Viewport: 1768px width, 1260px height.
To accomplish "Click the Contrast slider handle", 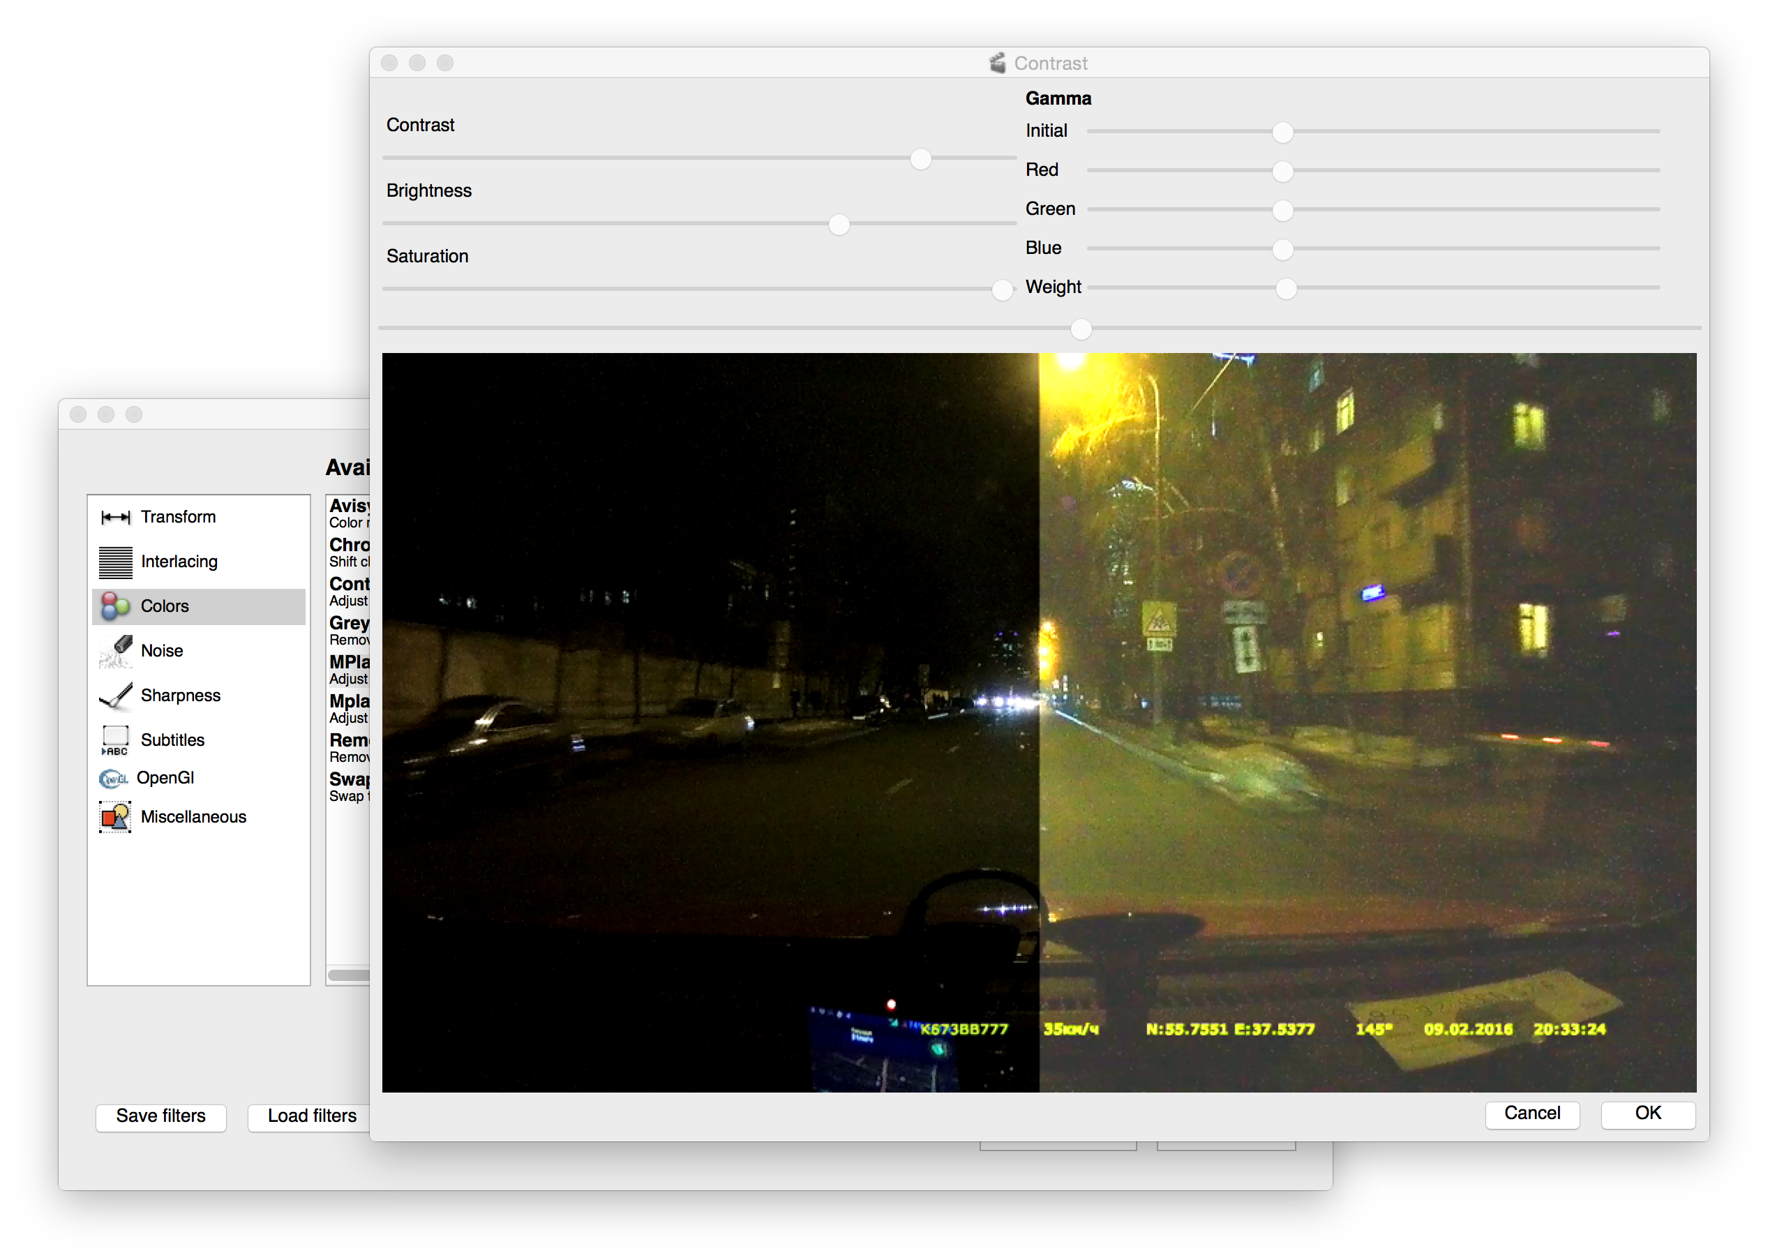I will coord(920,160).
